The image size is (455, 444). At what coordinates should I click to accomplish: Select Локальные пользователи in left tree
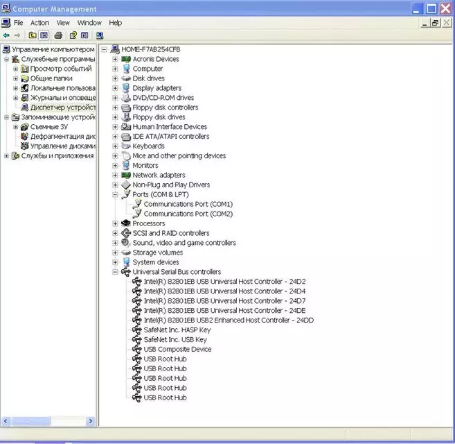click(x=63, y=88)
